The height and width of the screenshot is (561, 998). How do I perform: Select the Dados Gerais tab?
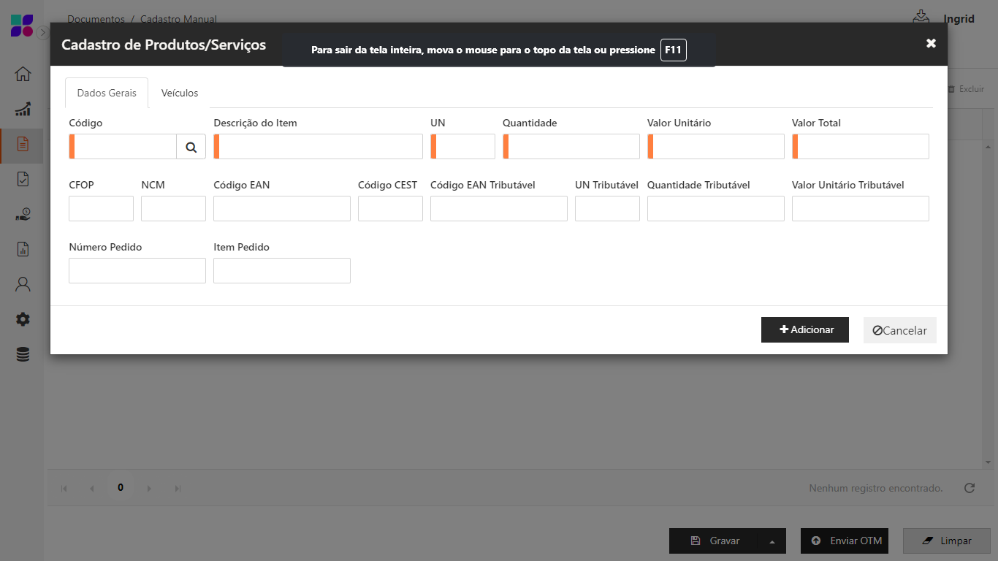[x=107, y=93]
